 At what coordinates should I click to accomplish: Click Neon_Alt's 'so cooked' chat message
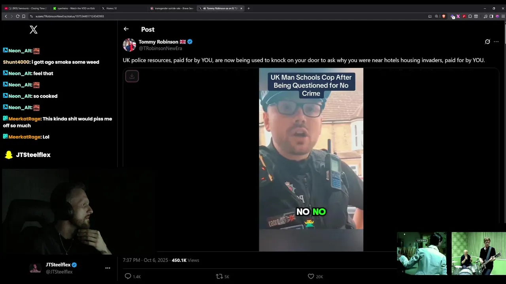(30, 96)
